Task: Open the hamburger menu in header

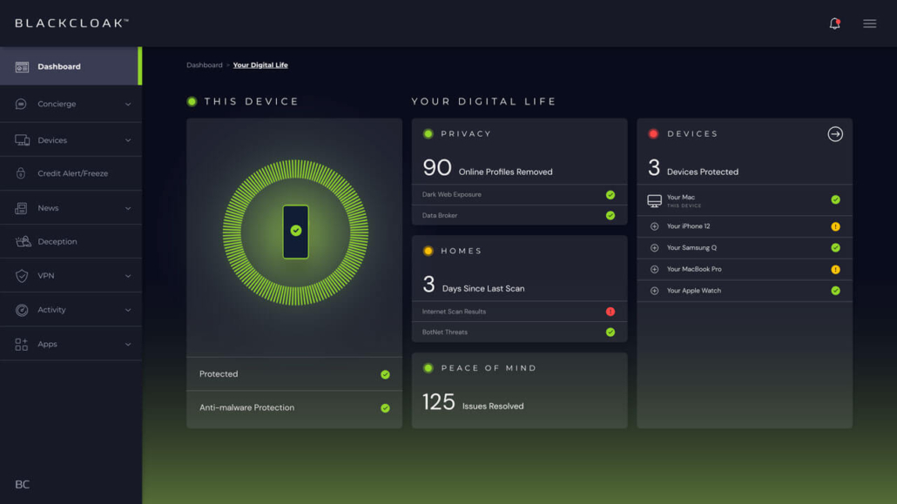Action: pos(869,24)
